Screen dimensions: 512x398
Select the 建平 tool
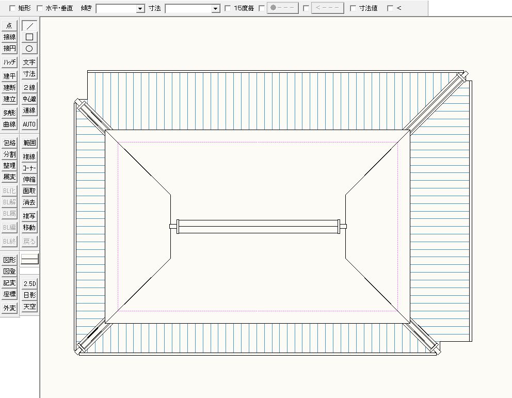point(9,76)
